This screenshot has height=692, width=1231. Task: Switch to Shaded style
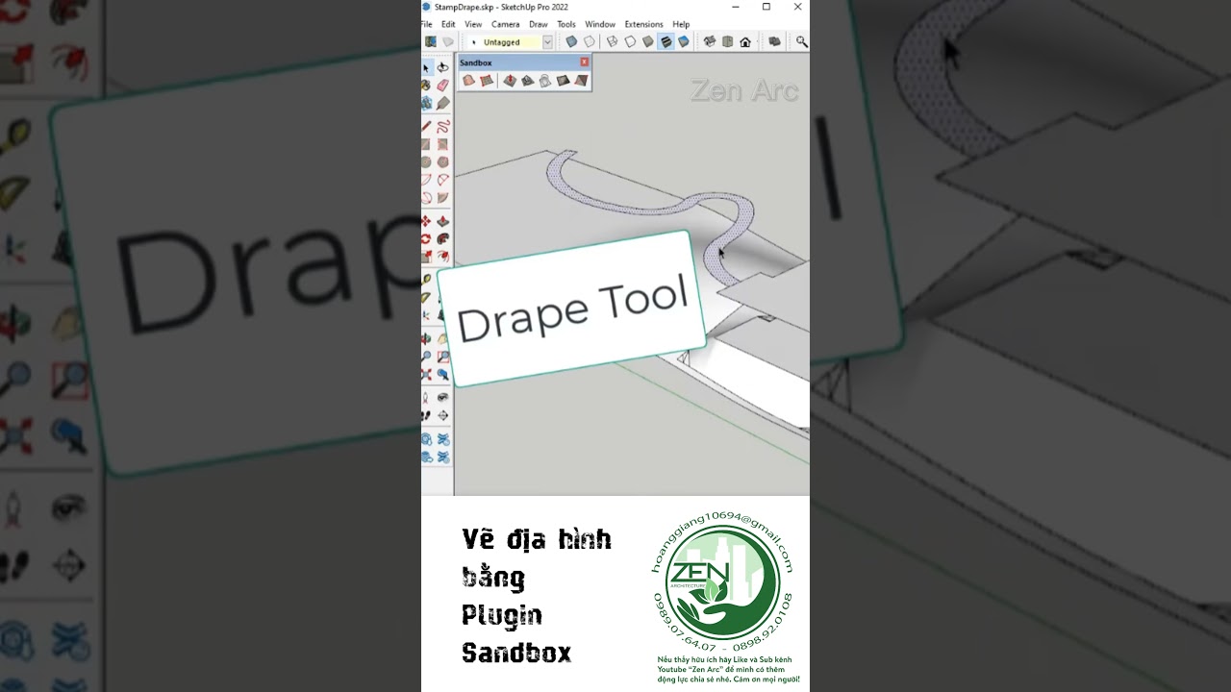coord(647,41)
